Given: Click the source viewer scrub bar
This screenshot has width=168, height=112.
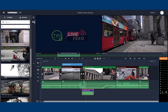Looking at the screenshot, I should pyautogui.click(x=69, y=56).
